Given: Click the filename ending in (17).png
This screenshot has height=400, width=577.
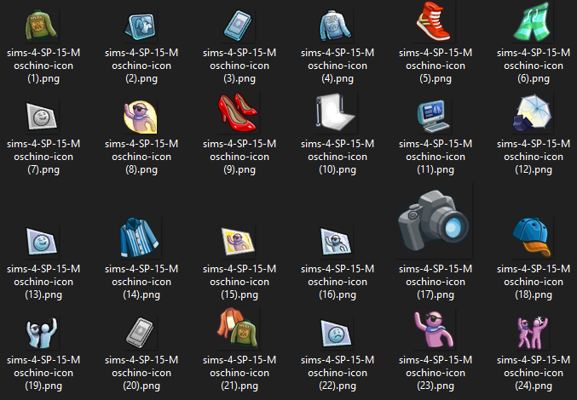Looking at the screenshot, I should 436,282.
